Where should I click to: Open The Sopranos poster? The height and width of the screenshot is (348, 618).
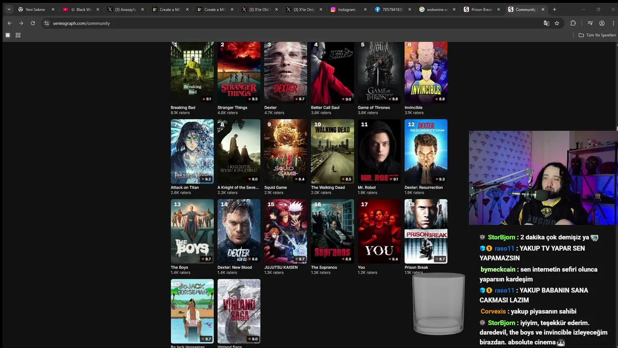332,231
